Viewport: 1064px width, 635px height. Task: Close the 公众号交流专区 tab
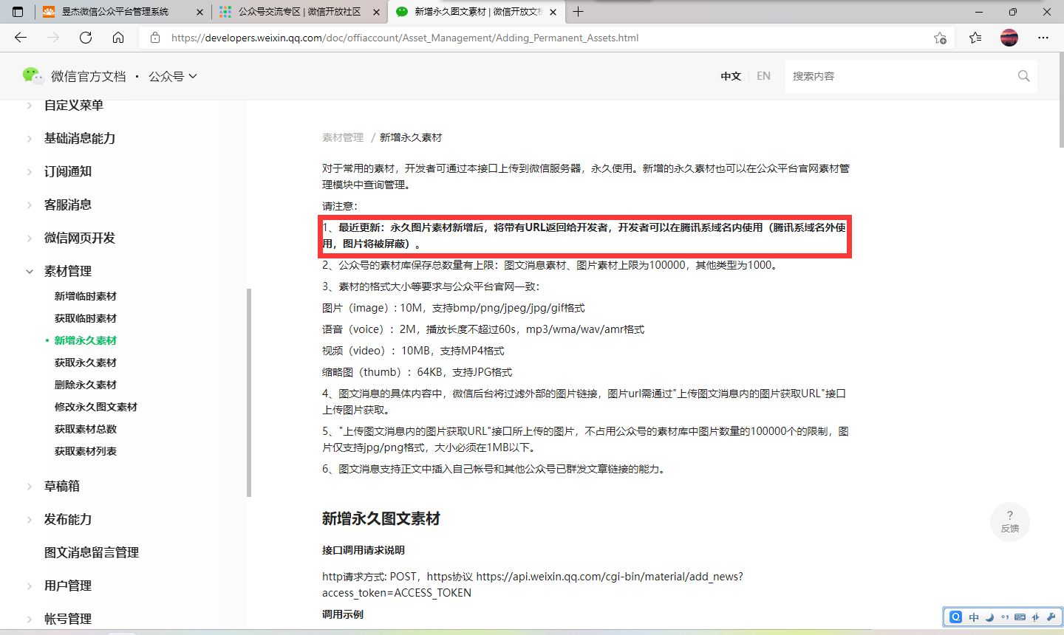[x=376, y=12]
